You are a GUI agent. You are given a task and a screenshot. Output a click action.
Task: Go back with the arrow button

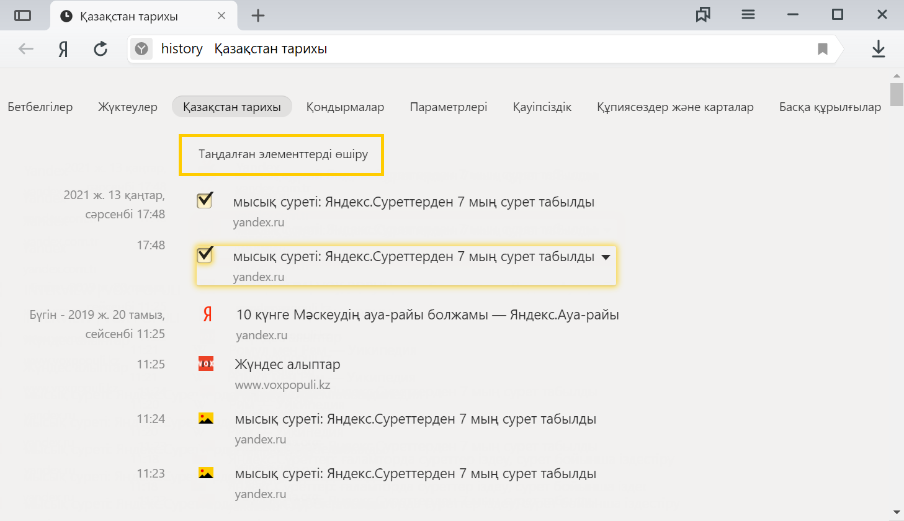[26, 48]
